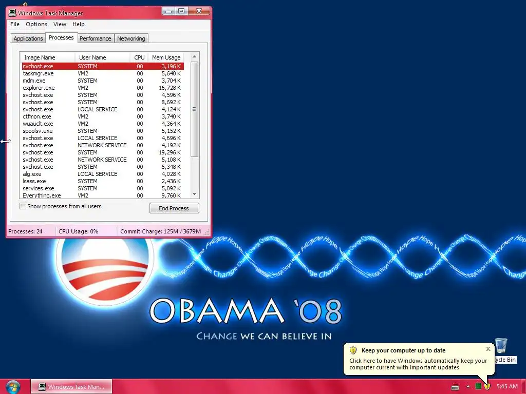The image size is (526, 394).
Task: Click the process list scrollbar thumb
Action: click(194, 109)
